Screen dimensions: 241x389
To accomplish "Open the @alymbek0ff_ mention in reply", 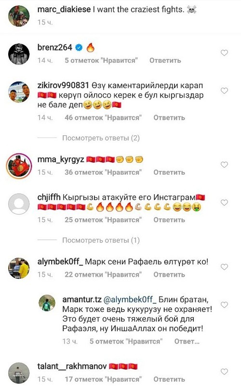I will [x=130, y=299].
